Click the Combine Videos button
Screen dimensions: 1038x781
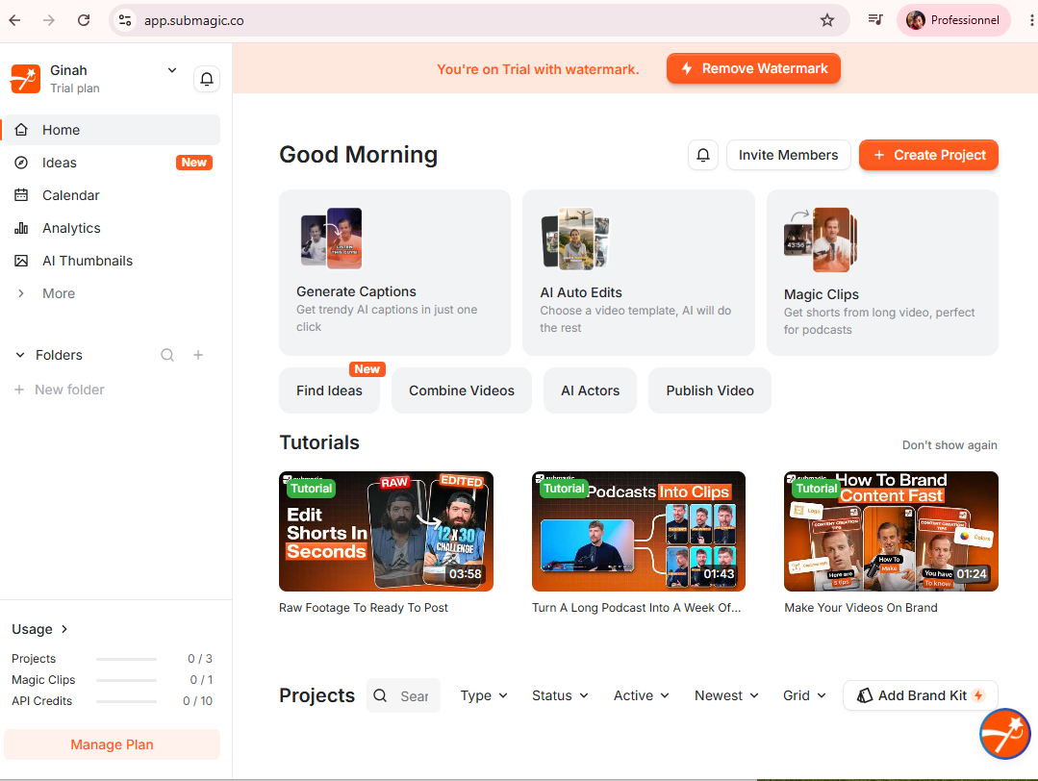coord(462,390)
